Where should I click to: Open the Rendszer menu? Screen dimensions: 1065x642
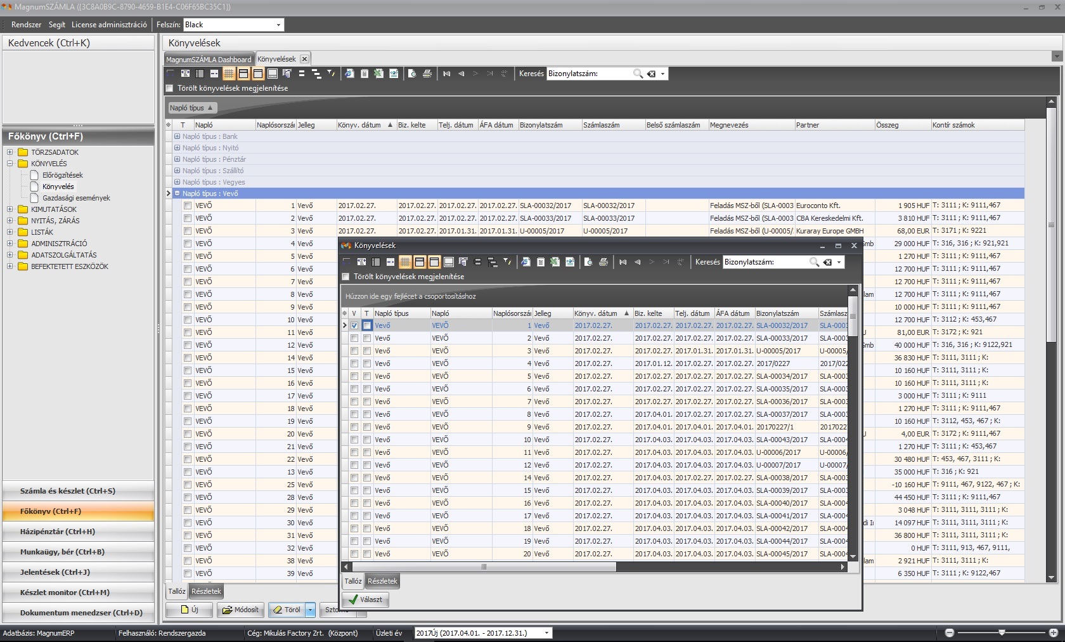(x=26, y=25)
